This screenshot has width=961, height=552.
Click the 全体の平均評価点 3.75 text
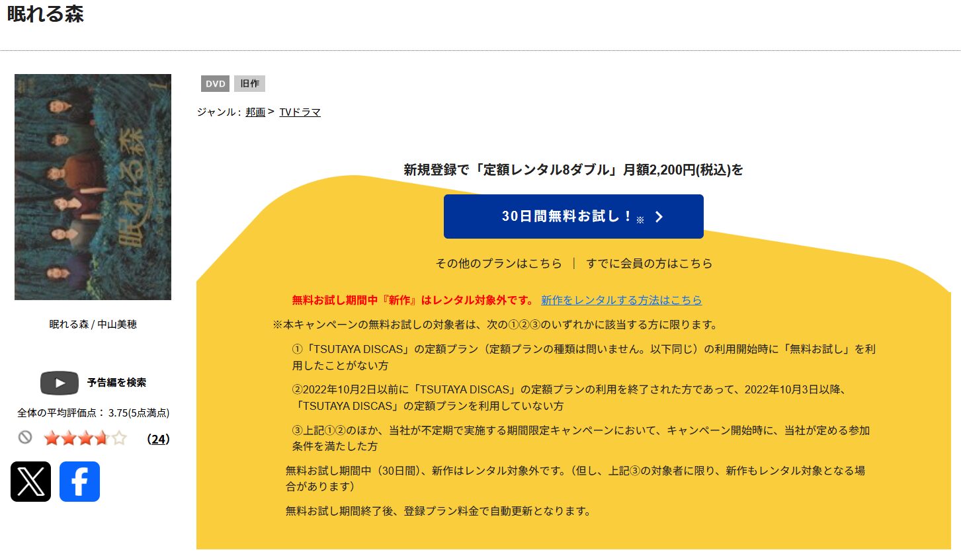click(x=93, y=413)
